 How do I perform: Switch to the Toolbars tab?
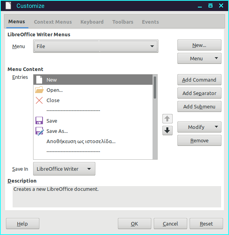click(x=123, y=22)
